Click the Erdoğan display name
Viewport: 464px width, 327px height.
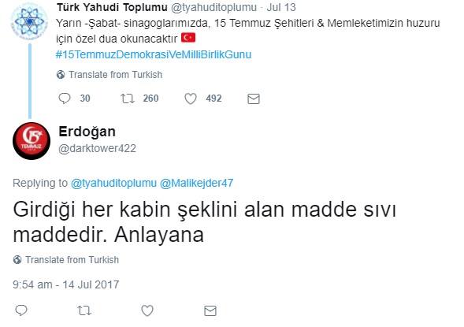(x=87, y=132)
